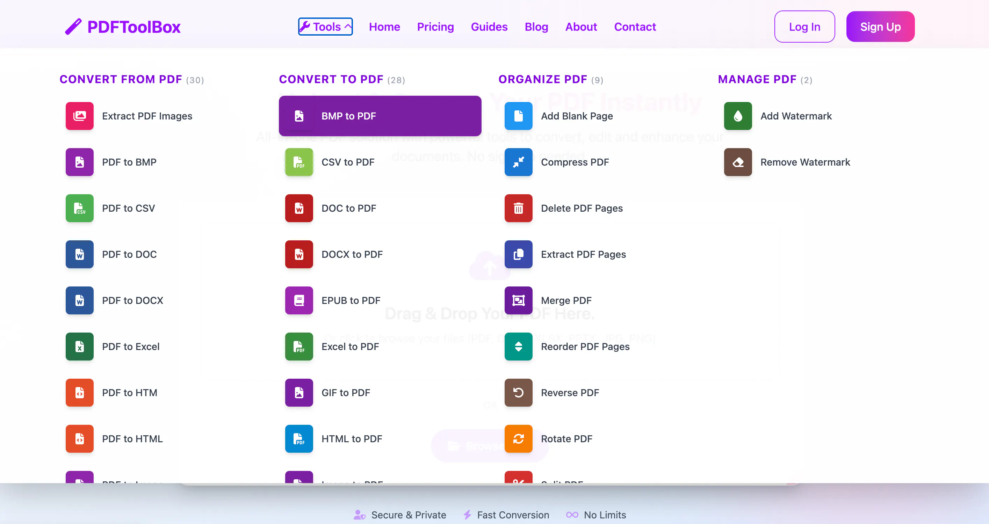The height and width of the screenshot is (524, 989).
Task: Click the PDFToolBox logo
Action: (x=122, y=27)
